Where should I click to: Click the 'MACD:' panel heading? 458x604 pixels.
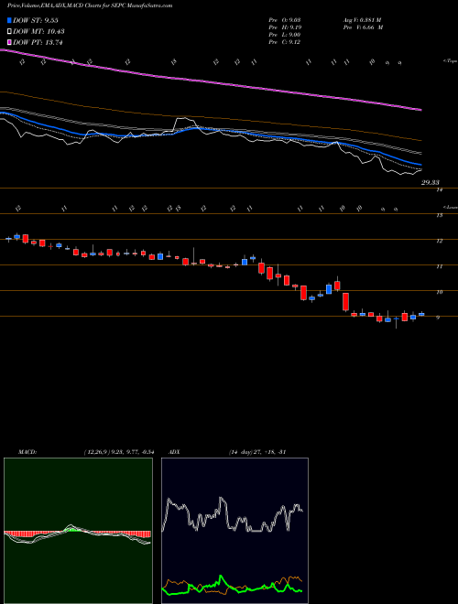[27, 452]
